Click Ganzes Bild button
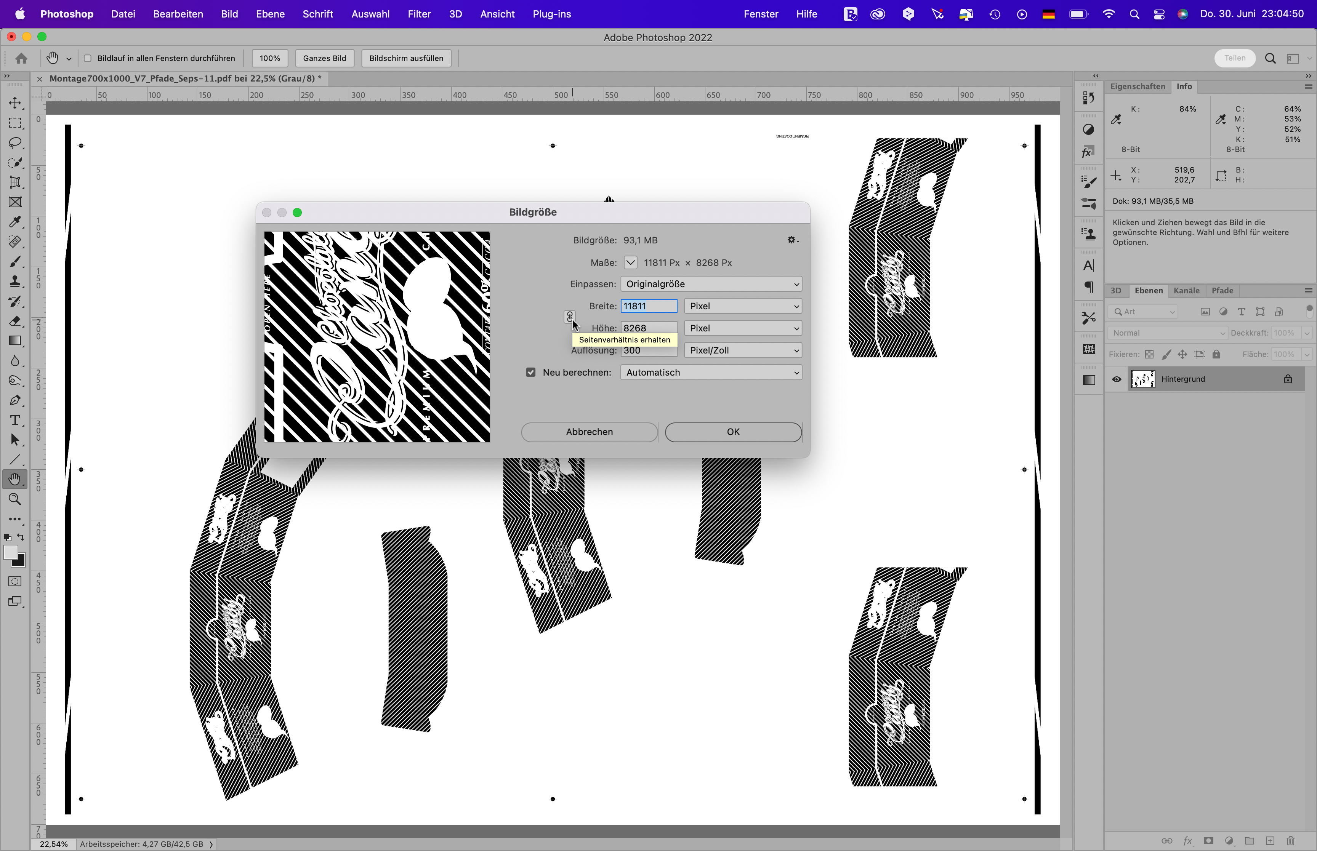Image resolution: width=1317 pixels, height=851 pixels. (x=324, y=59)
